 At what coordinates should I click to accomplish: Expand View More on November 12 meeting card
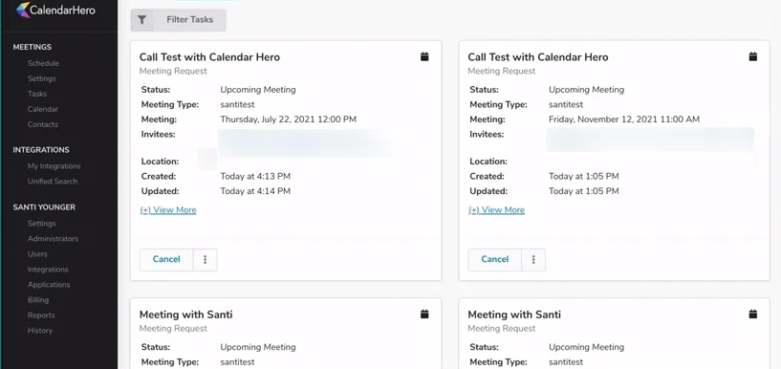click(x=496, y=210)
